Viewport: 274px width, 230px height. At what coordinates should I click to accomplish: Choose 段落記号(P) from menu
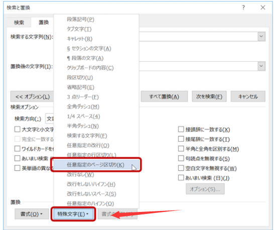coord(96,19)
